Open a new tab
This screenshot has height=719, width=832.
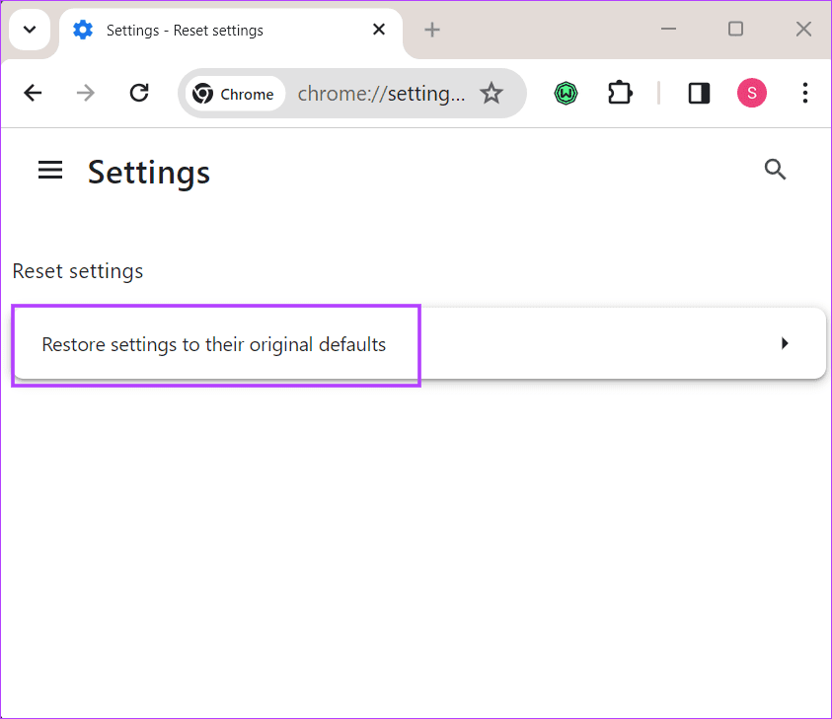[x=431, y=30]
